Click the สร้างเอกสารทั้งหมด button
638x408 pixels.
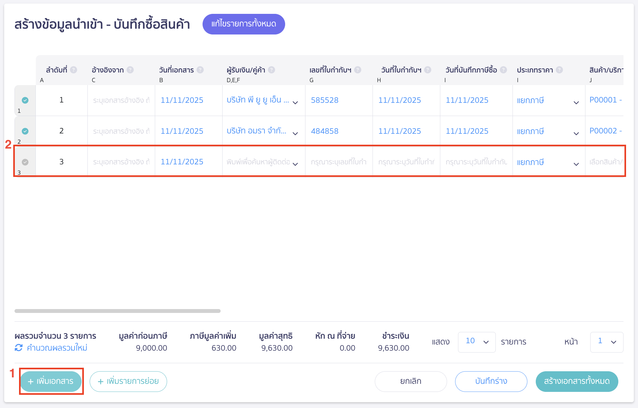pyautogui.click(x=576, y=381)
